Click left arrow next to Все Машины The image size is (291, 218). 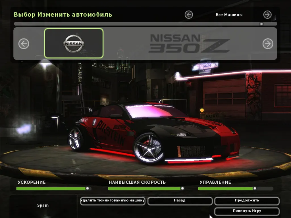pyautogui.click(x=189, y=15)
